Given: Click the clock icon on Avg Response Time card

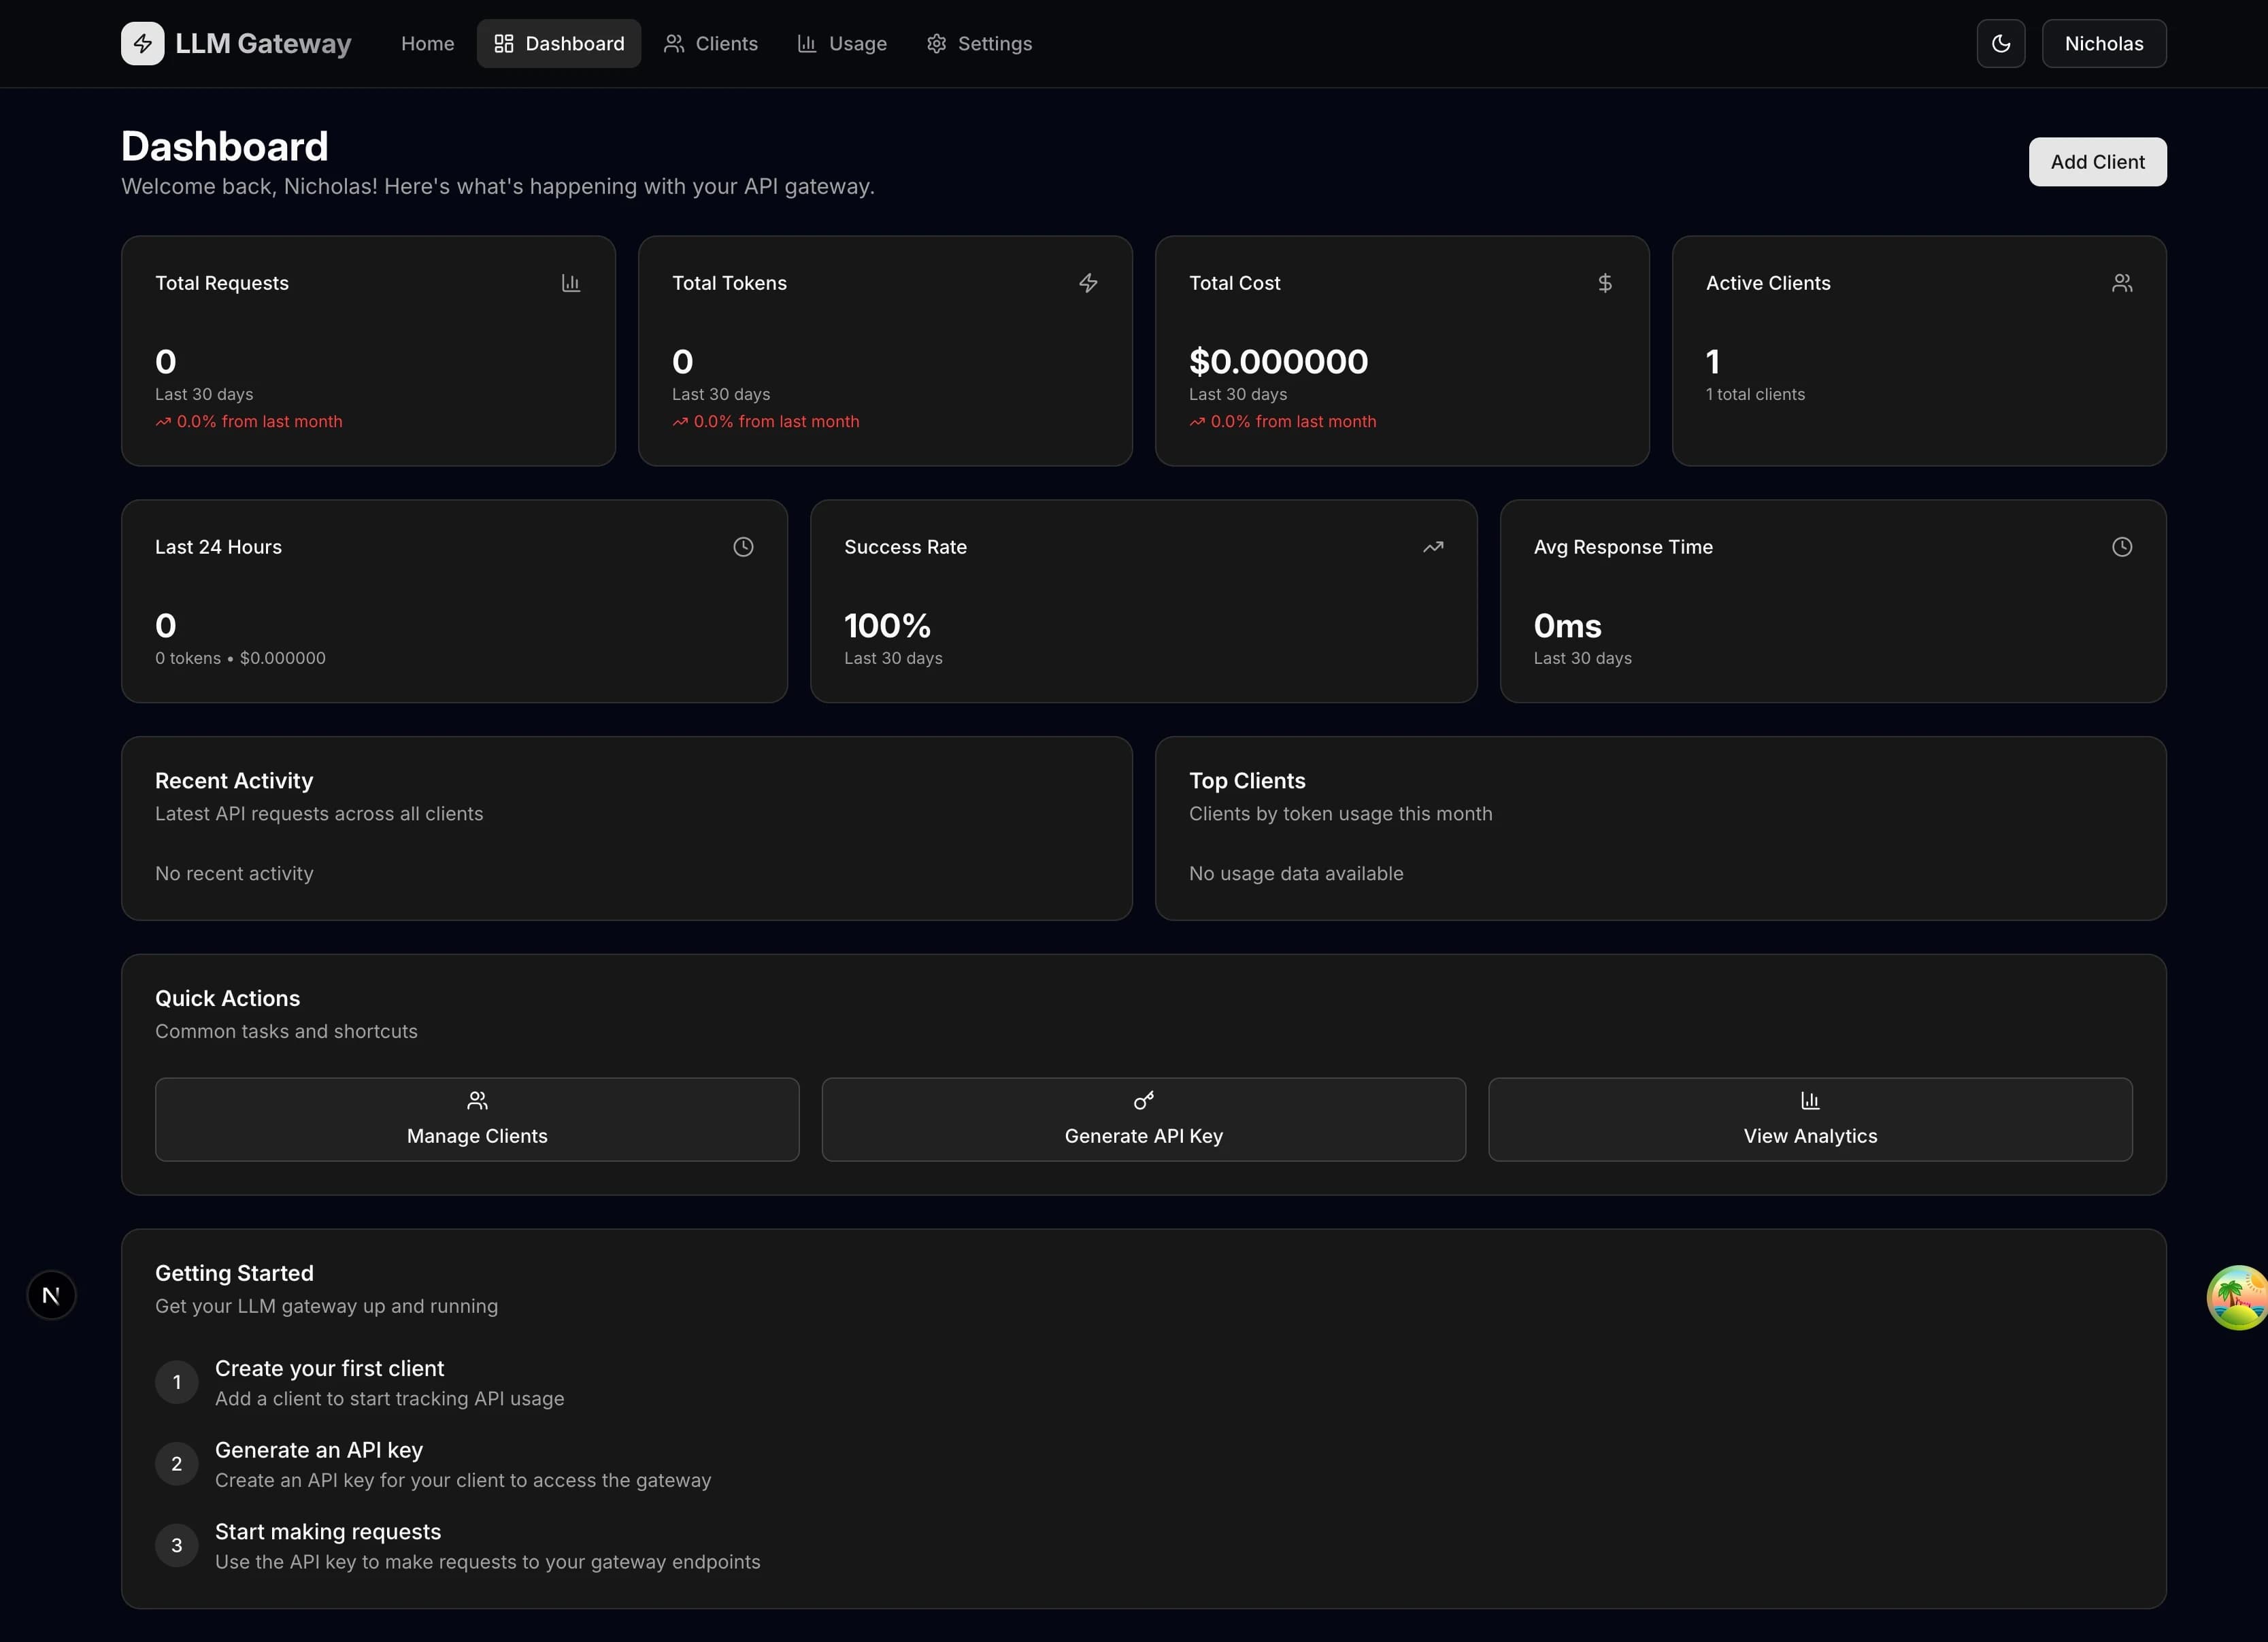Looking at the screenshot, I should coord(2122,546).
